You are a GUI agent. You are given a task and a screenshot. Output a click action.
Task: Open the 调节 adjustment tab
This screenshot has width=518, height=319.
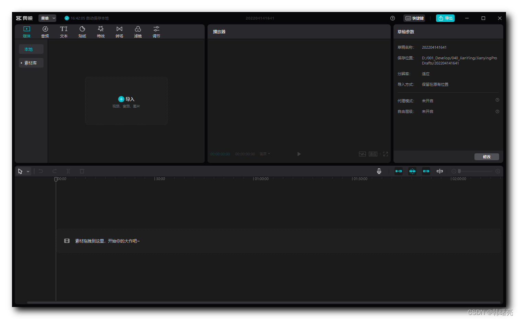pos(156,32)
